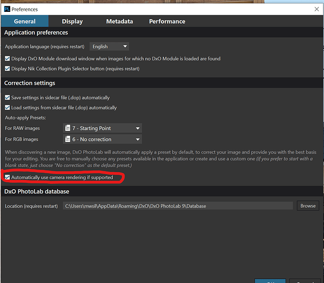Select the General tab
This screenshot has height=283, width=324.
(x=24, y=22)
